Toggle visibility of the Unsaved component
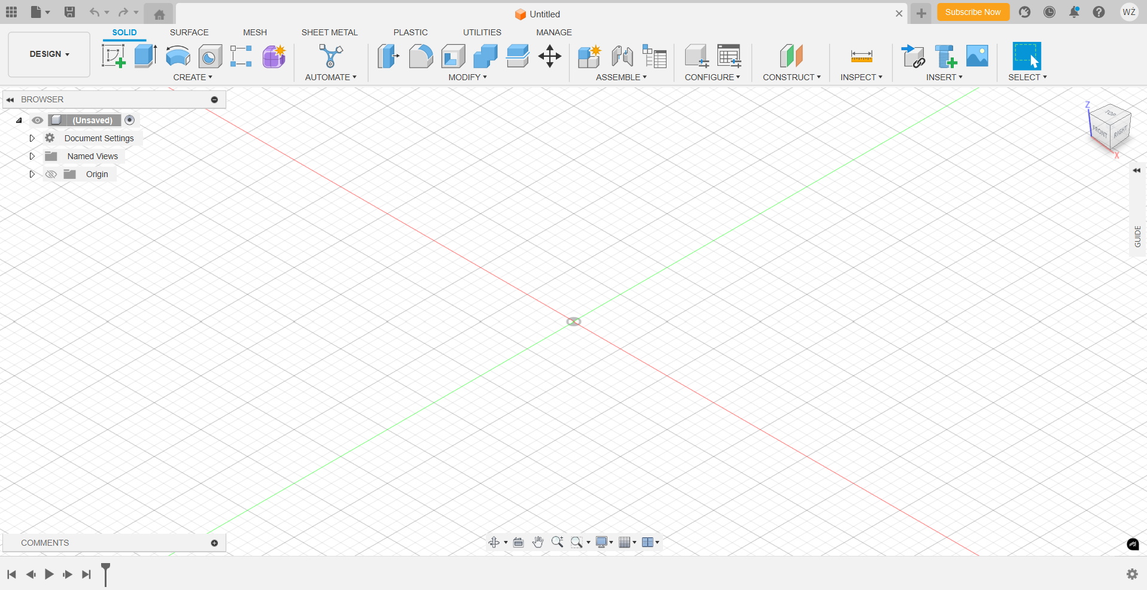Image resolution: width=1147 pixels, height=590 pixels. pyautogui.click(x=37, y=120)
